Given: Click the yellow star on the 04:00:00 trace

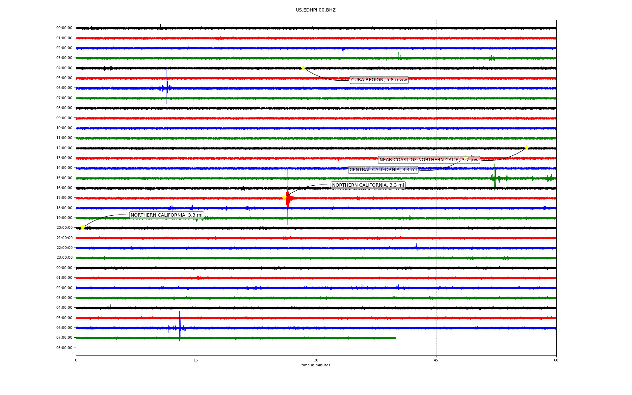Looking at the screenshot, I should pos(303,68).
